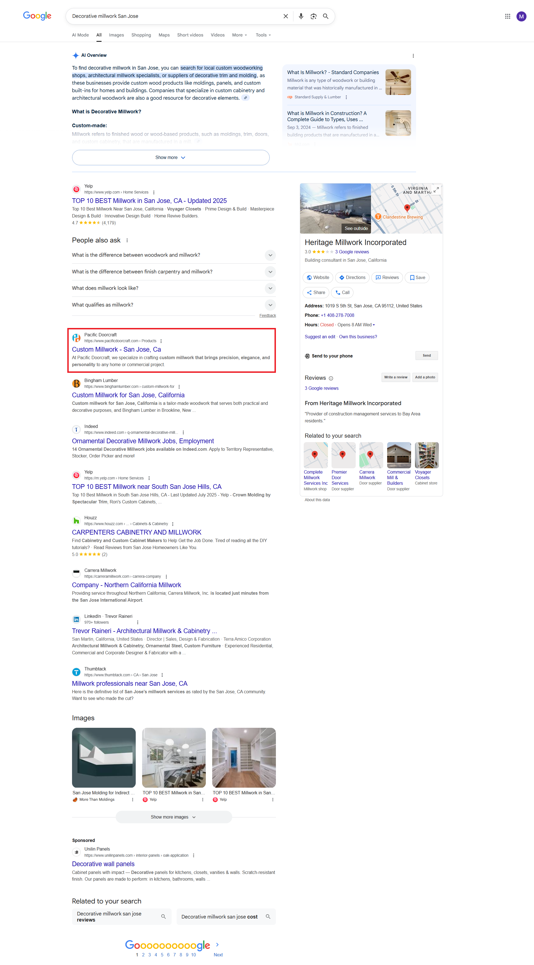Image resolution: width=534 pixels, height=965 pixels.
Task: Click the magnifying glass search icon
Action: point(326,16)
